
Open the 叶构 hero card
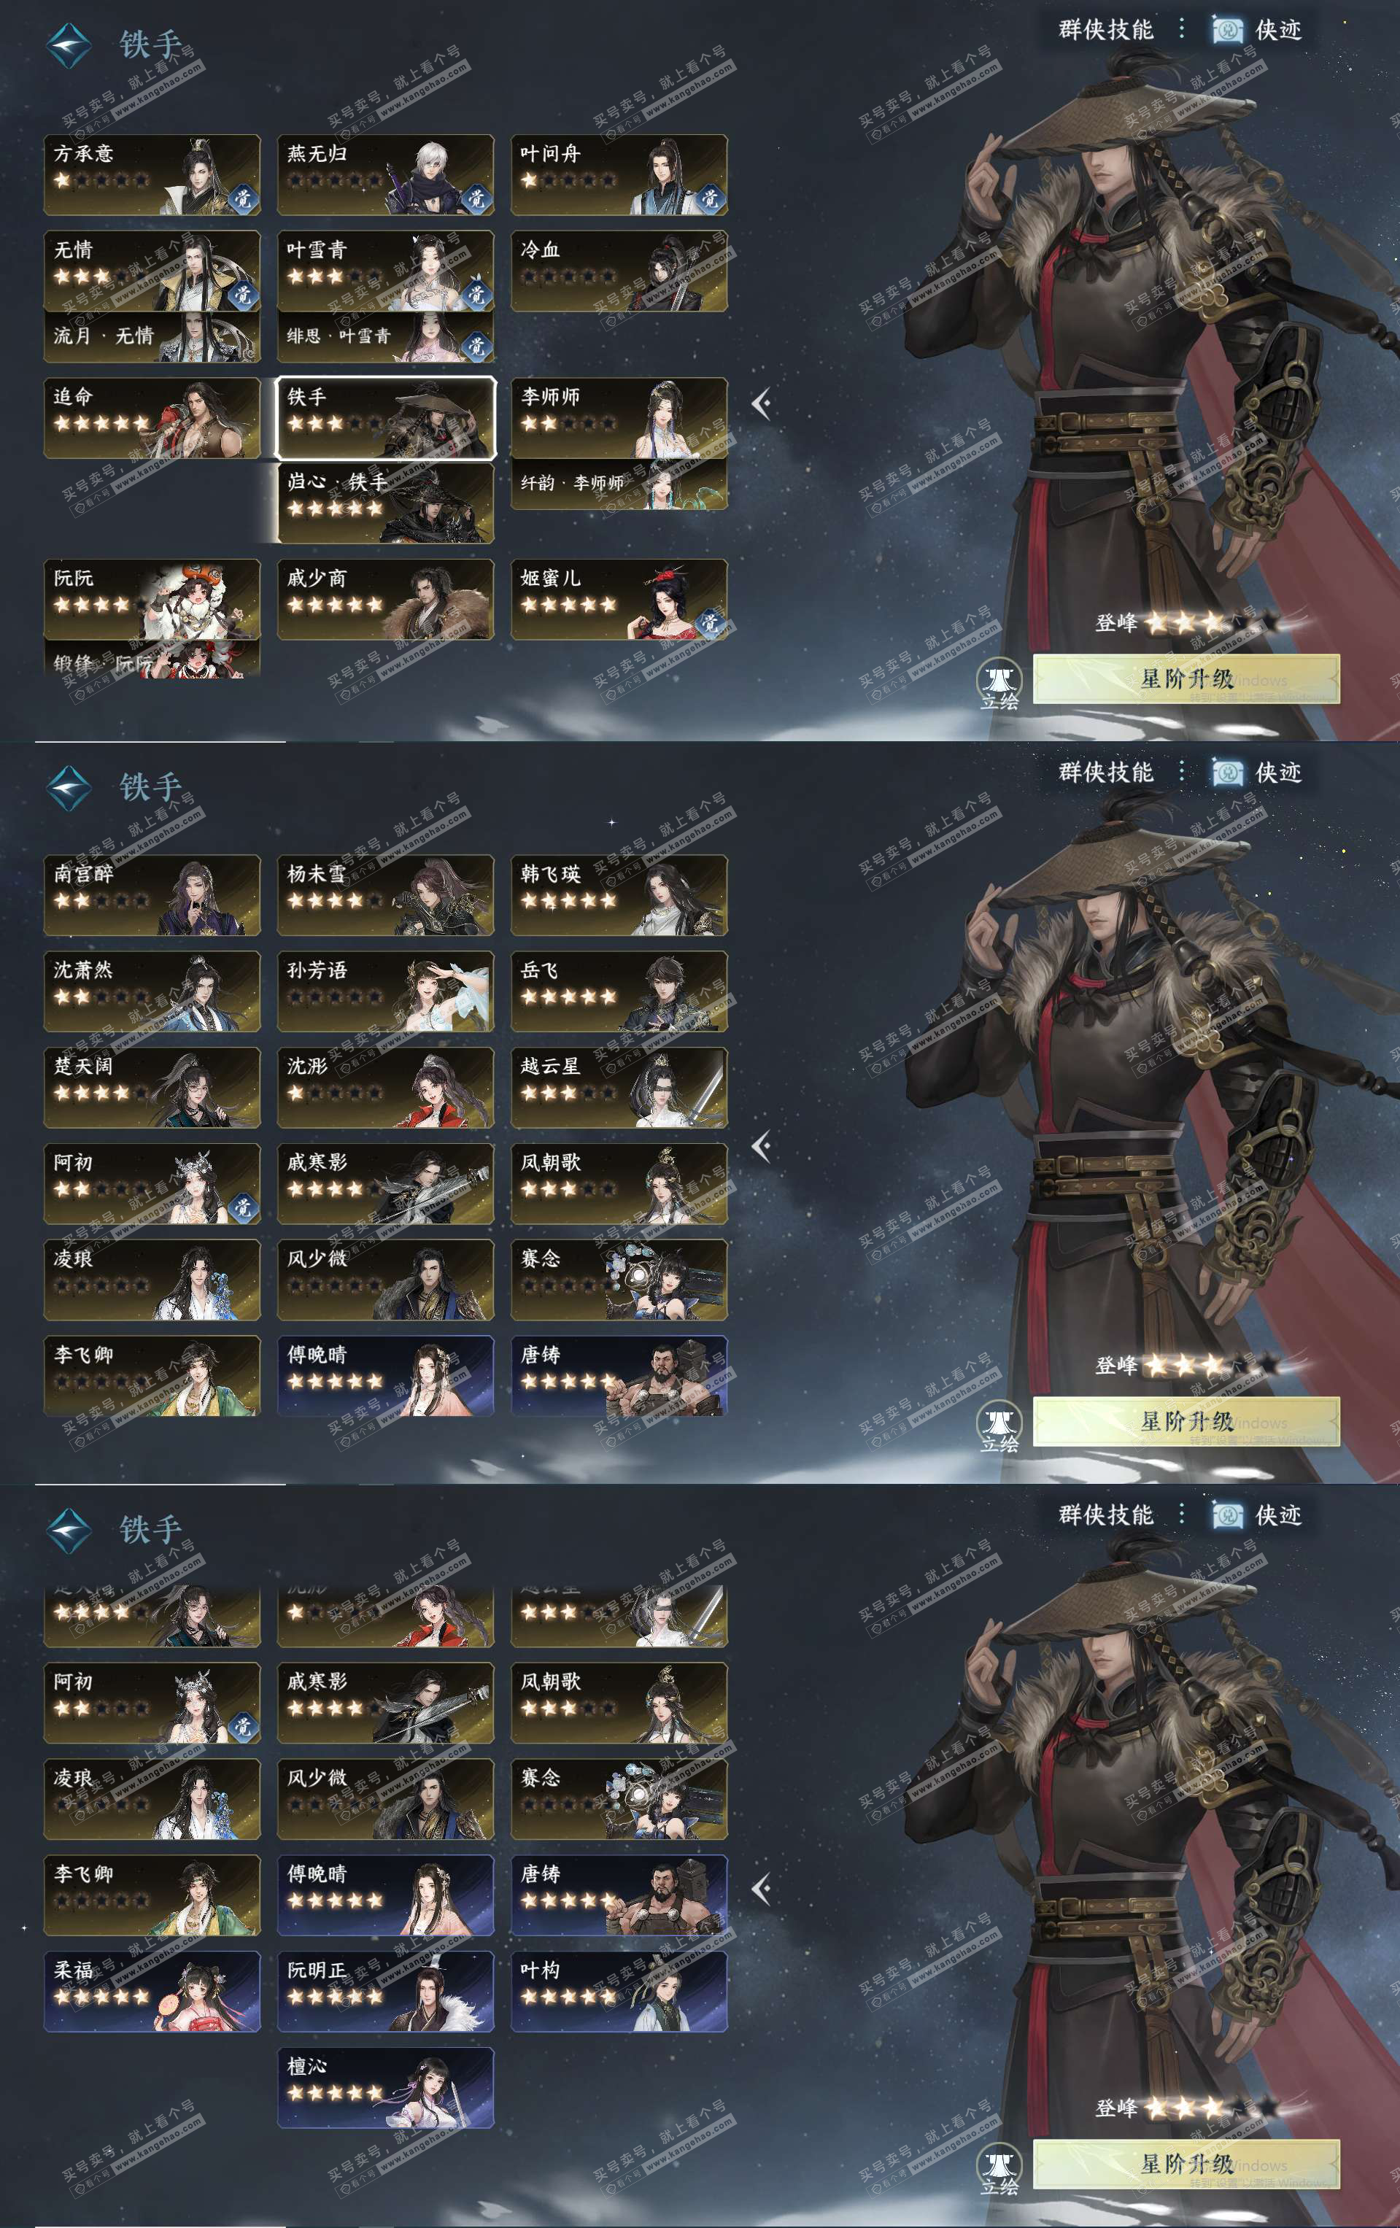coord(619,1991)
